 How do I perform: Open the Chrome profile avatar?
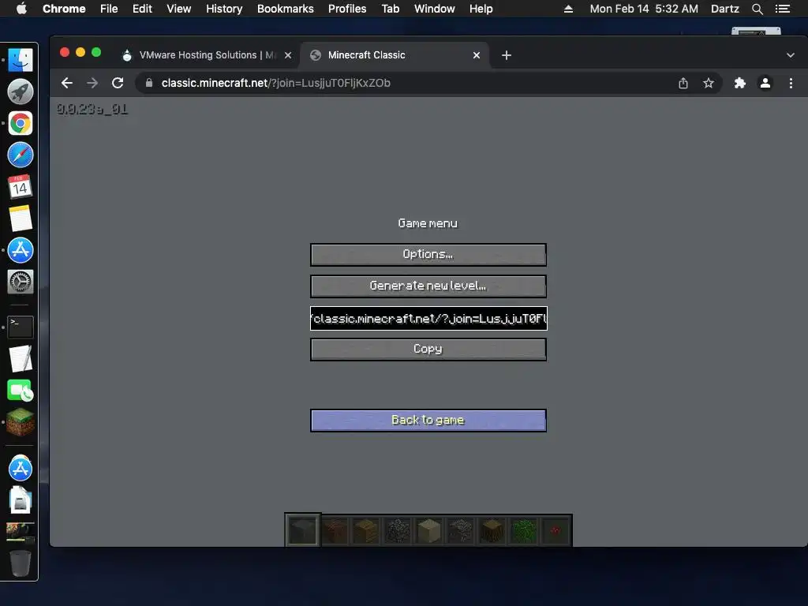765,83
